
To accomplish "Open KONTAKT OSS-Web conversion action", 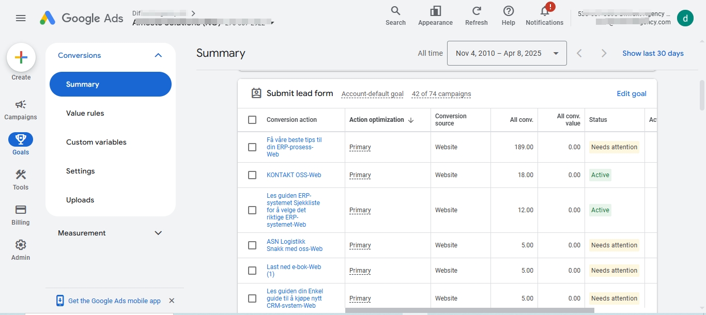I will click(x=294, y=175).
